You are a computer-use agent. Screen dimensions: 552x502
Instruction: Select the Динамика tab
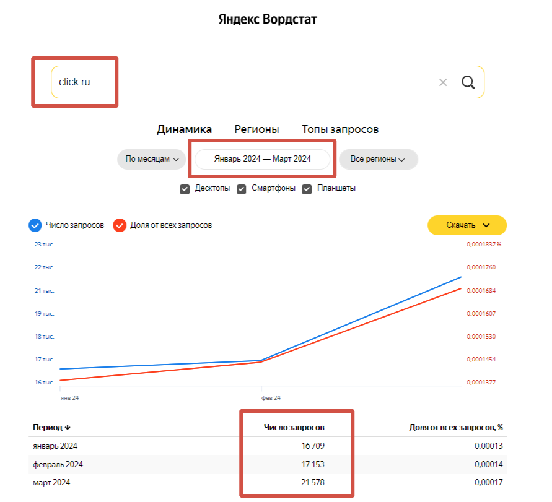pos(184,129)
